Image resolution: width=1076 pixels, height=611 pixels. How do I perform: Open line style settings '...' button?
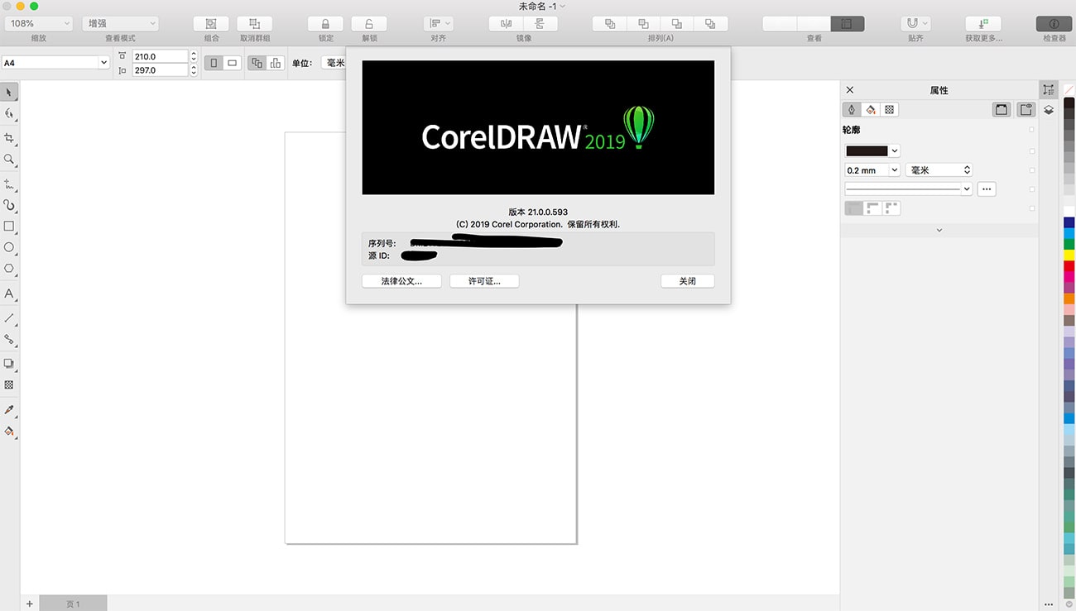click(x=985, y=189)
